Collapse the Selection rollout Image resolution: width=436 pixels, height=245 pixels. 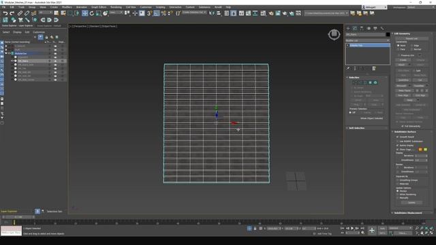click(354, 78)
